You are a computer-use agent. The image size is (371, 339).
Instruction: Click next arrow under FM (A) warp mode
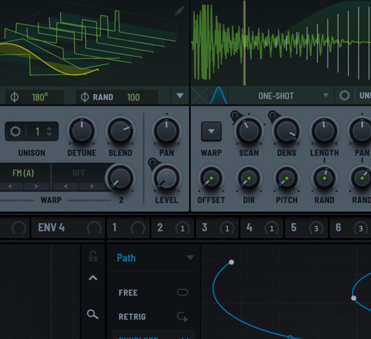pyautogui.click(x=36, y=186)
